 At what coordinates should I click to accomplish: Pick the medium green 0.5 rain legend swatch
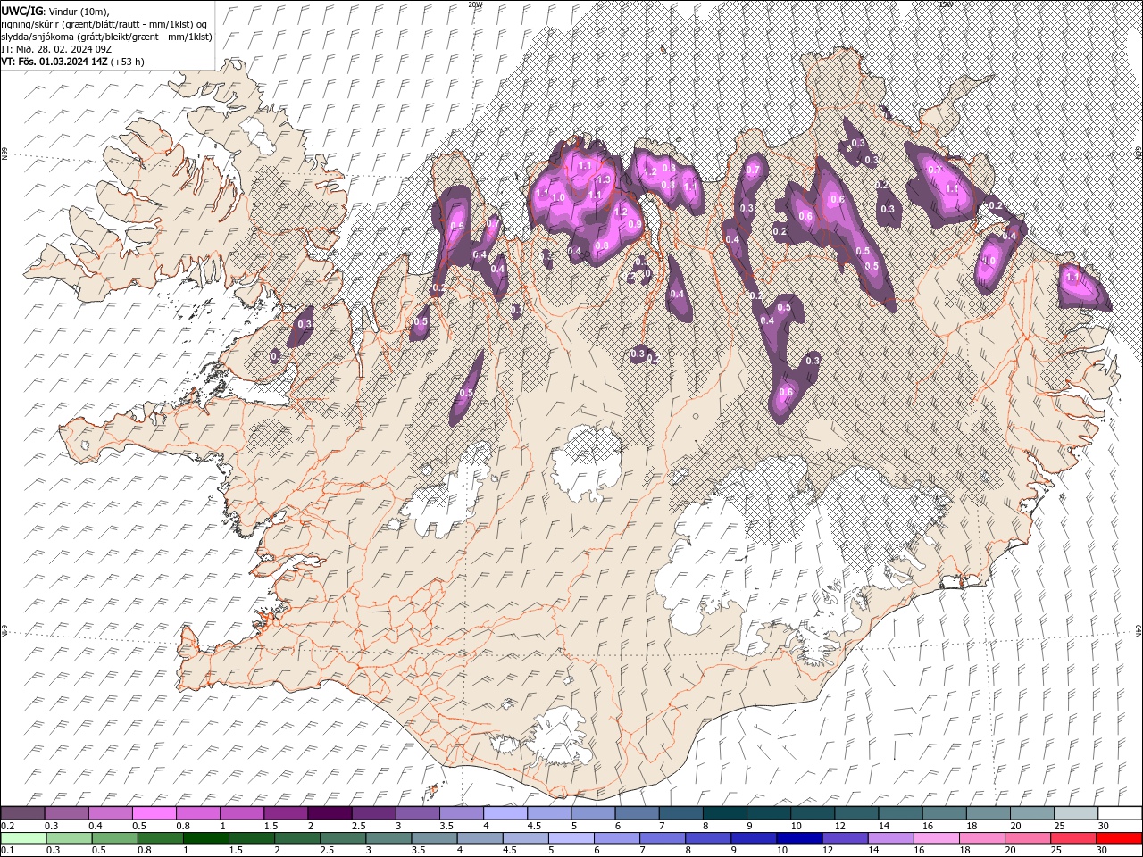click(x=114, y=838)
